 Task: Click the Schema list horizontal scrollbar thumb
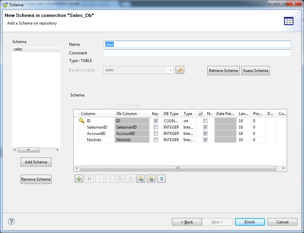click(29, 150)
